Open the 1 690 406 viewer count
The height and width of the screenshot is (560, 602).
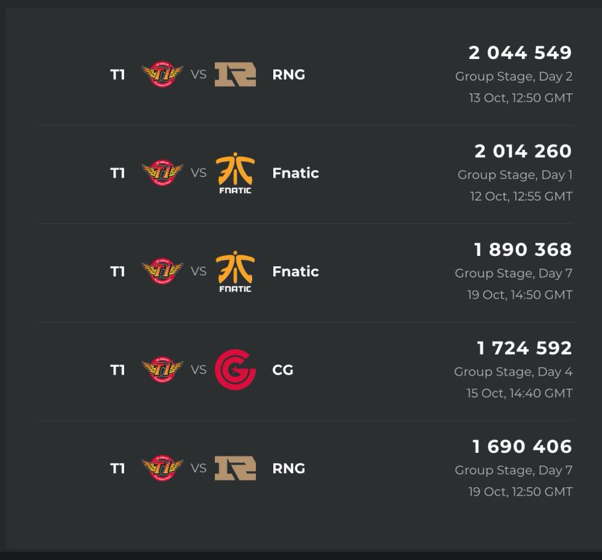pos(522,447)
